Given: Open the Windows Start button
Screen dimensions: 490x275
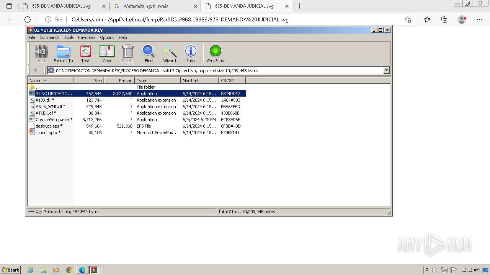Looking at the screenshot, I should [x=11, y=270].
